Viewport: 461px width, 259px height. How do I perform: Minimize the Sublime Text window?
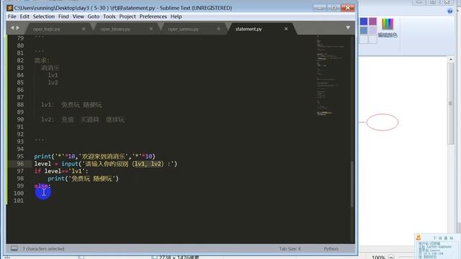pos(320,8)
